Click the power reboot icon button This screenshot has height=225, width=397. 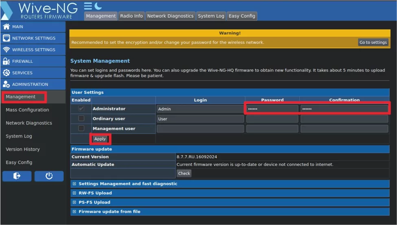(x=49, y=176)
